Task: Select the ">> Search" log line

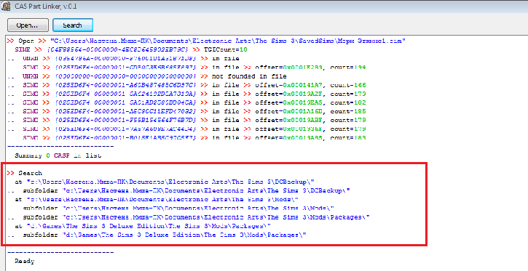Action: [24, 173]
